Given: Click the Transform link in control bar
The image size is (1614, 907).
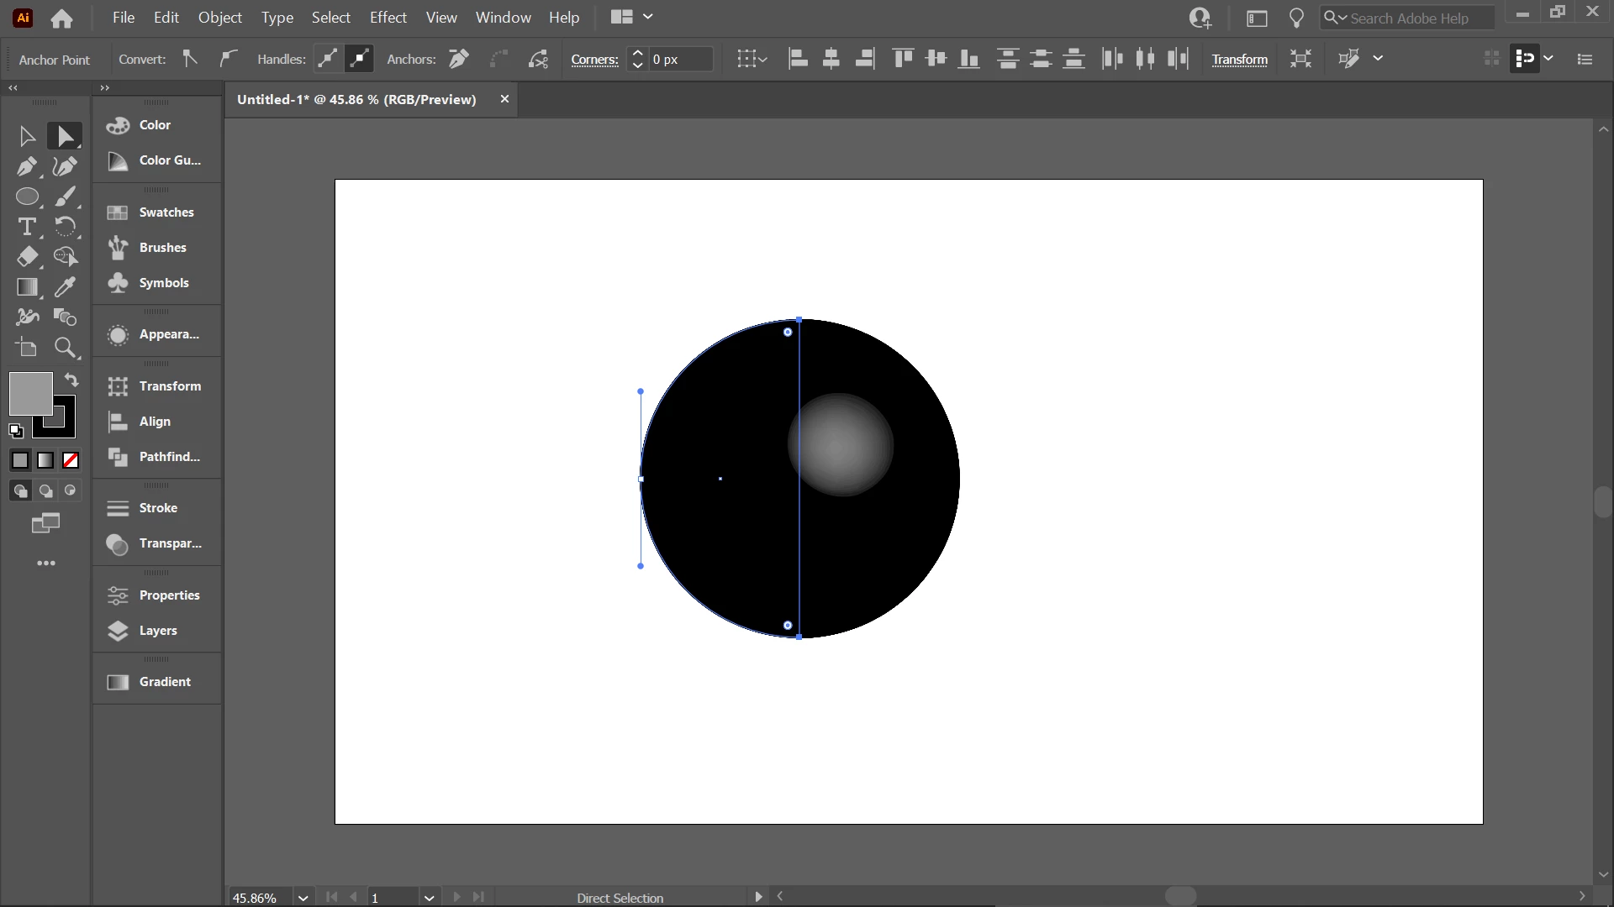Looking at the screenshot, I should [1239, 59].
